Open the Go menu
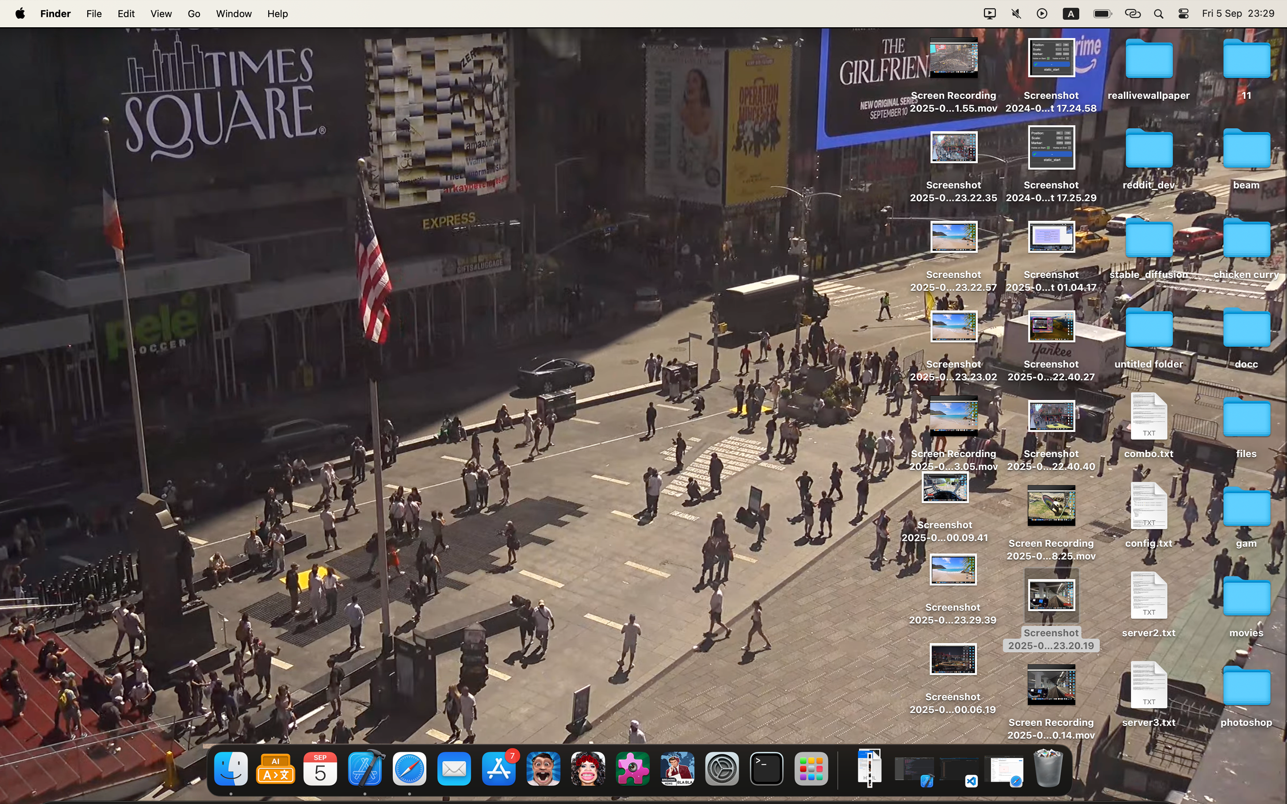 [193, 14]
